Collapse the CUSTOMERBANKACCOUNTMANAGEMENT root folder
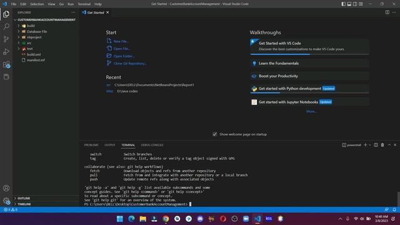 (46, 19)
